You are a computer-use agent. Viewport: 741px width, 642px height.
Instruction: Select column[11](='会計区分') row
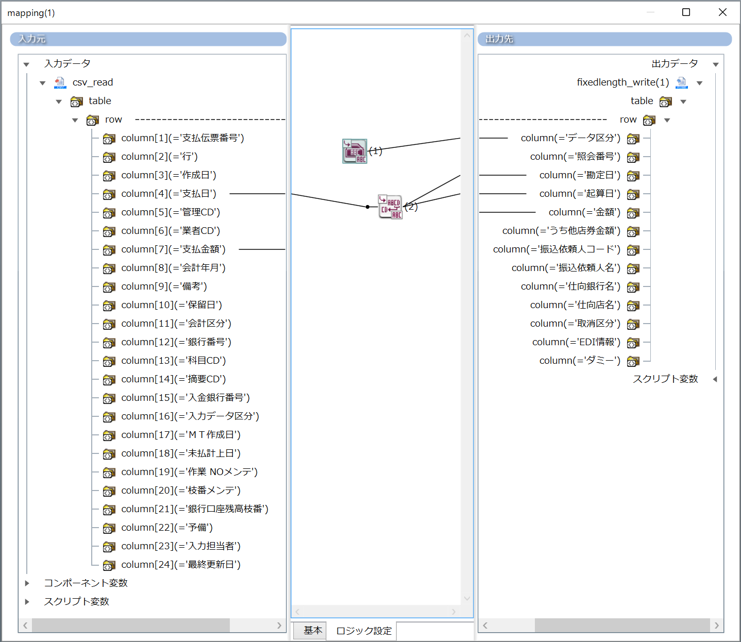click(x=176, y=324)
